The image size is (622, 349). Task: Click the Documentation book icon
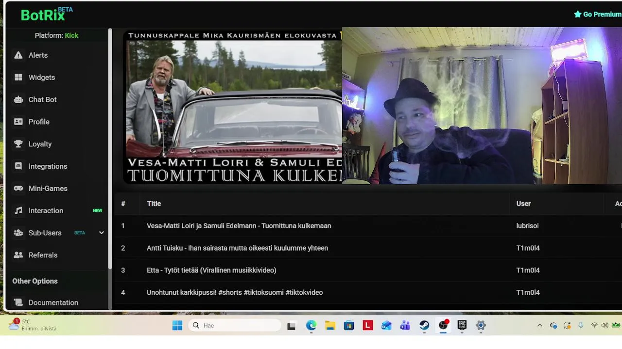point(18,302)
